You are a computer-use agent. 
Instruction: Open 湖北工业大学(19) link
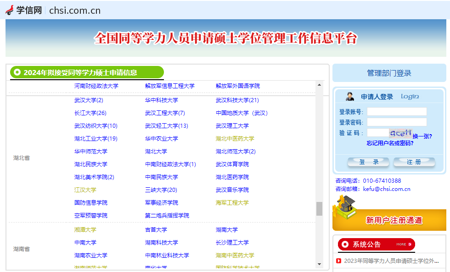(96, 139)
